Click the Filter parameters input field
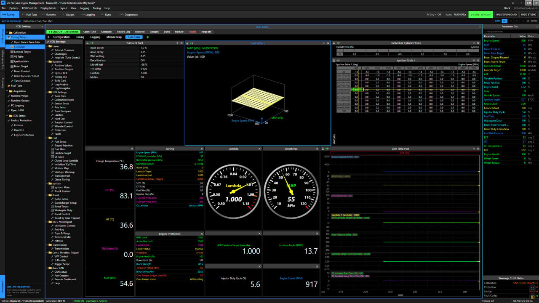The height and width of the screenshot is (303, 539). 510,32
